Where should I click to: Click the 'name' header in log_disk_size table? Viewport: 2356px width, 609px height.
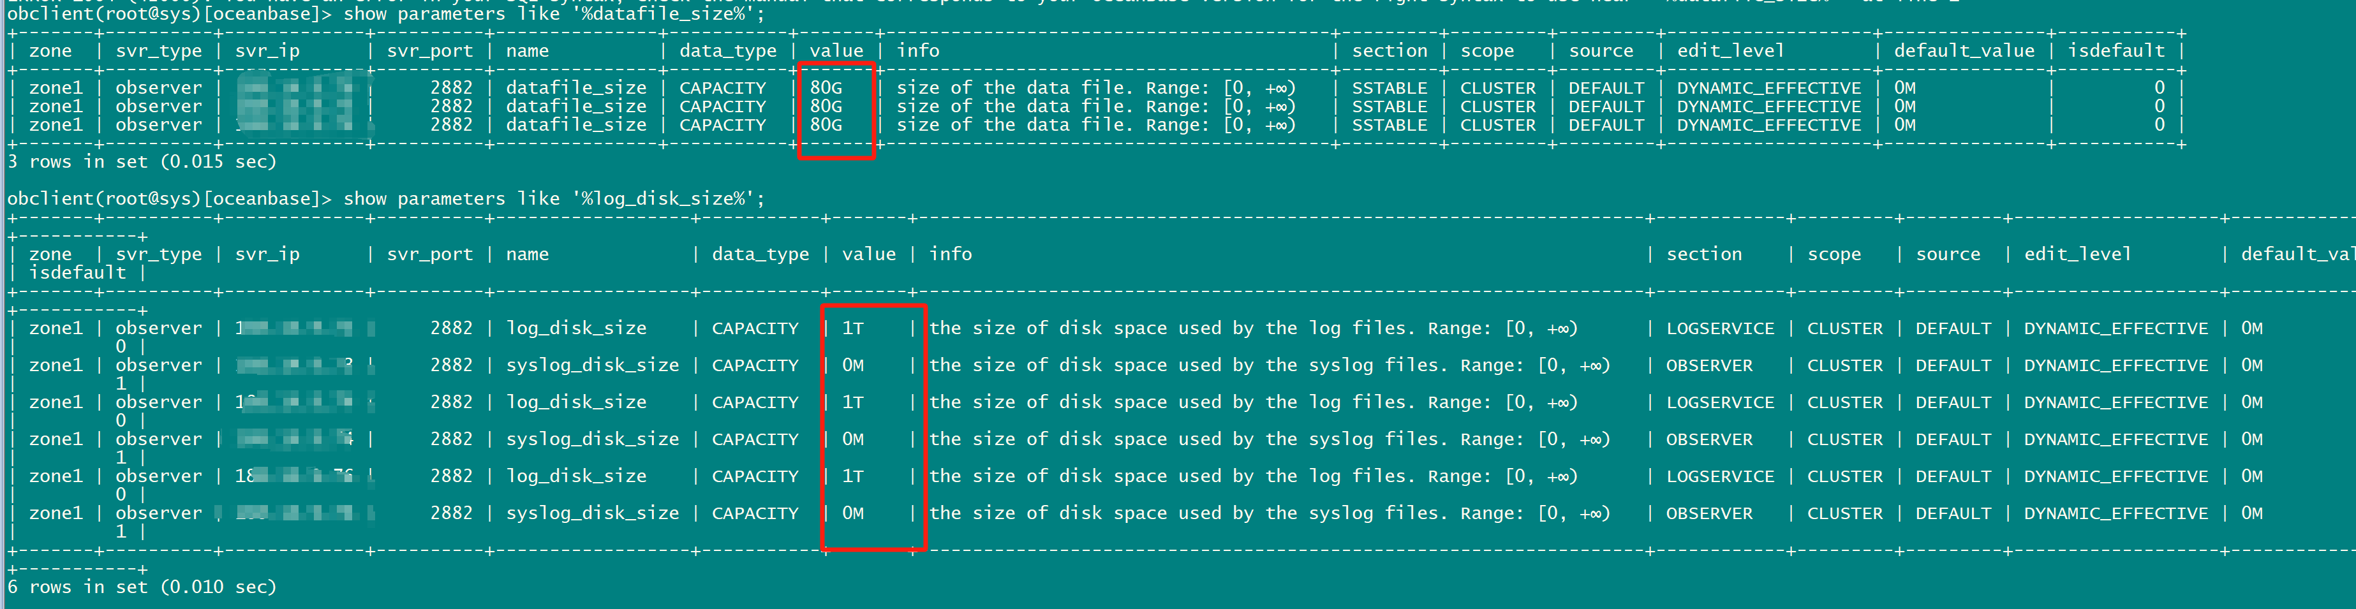(528, 254)
